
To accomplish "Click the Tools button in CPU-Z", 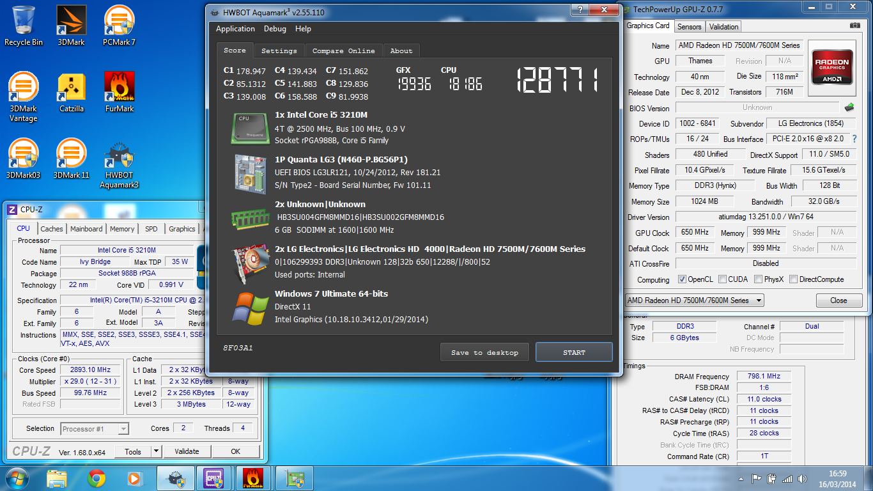I will pyautogui.click(x=133, y=451).
